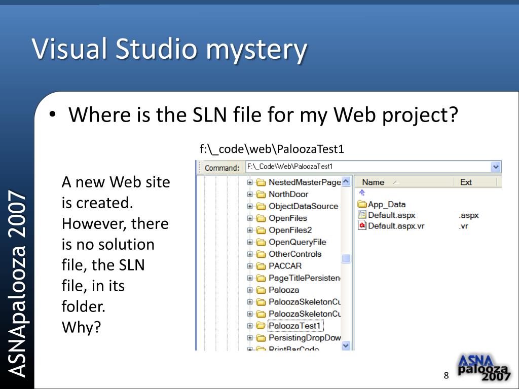Select OpenQueryFile in the folder tree

(297, 242)
